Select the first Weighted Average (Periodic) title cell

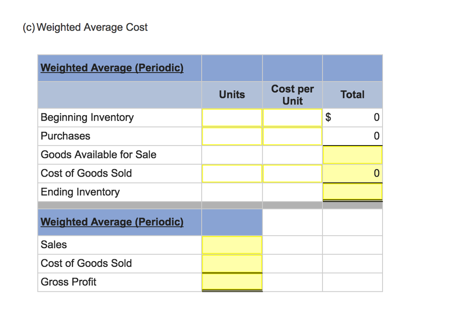tap(112, 68)
